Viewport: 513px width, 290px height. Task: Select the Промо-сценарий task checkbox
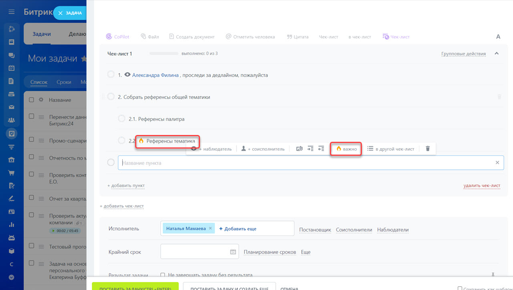tap(32, 140)
